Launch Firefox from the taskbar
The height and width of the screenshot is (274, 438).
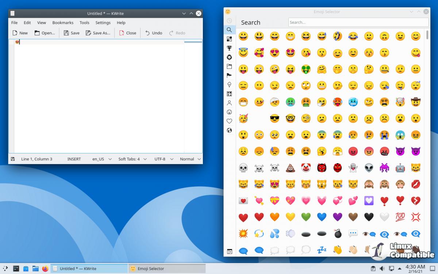(x=45, y=269)
